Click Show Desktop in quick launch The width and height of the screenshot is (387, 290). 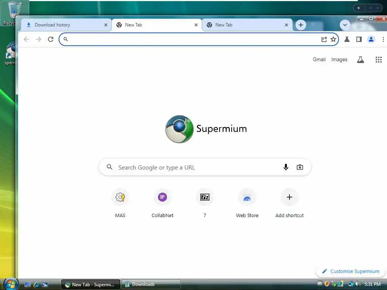coord(27,284)
